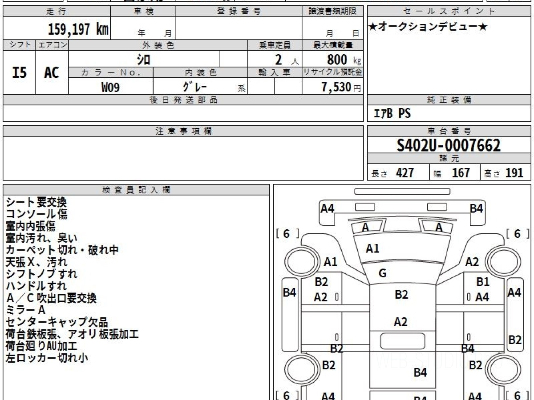Select the shift value I5
The height and width of the screenshot is (400, 534).
pos(19,72)
